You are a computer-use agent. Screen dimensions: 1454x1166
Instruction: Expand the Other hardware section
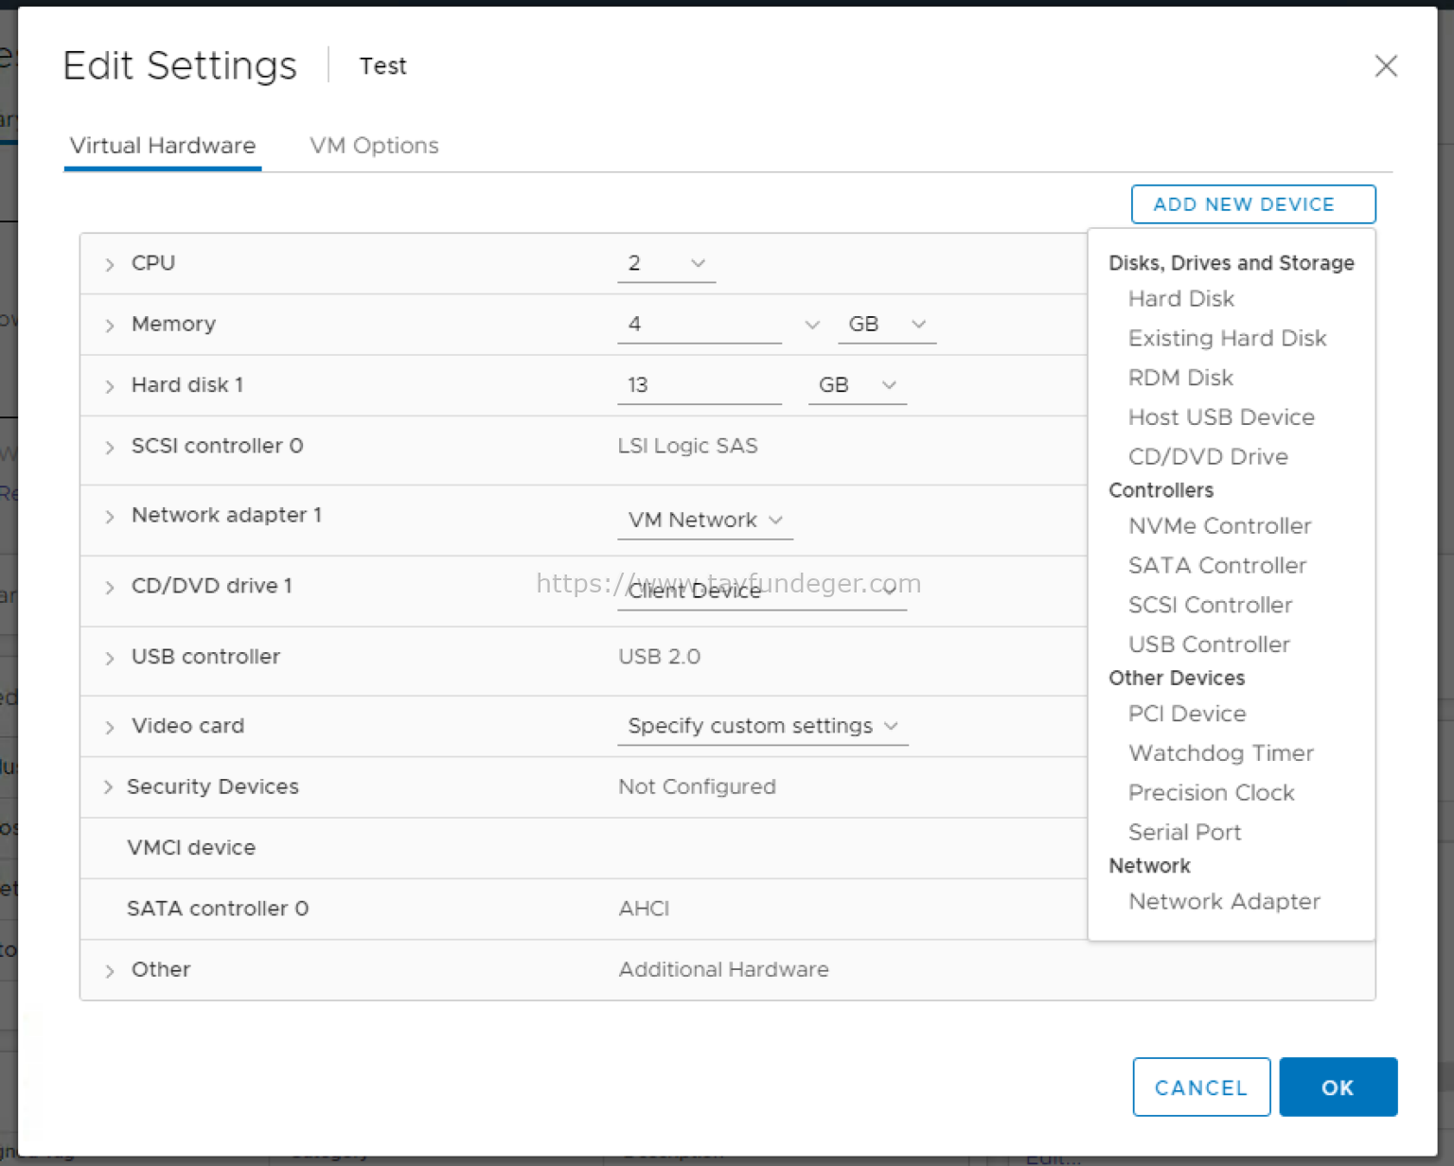109,969
